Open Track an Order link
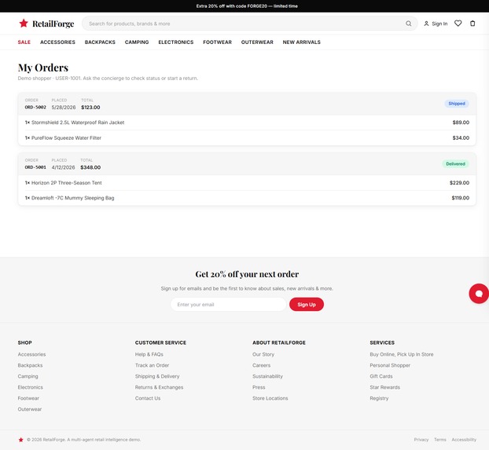489x450 pixels. tap(152, 365)
